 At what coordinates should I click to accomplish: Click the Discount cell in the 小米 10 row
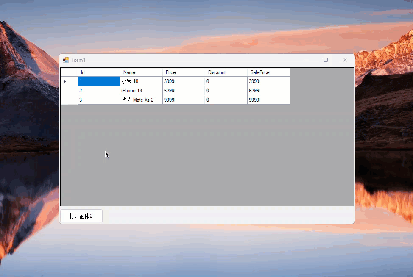tap(226, 81)
